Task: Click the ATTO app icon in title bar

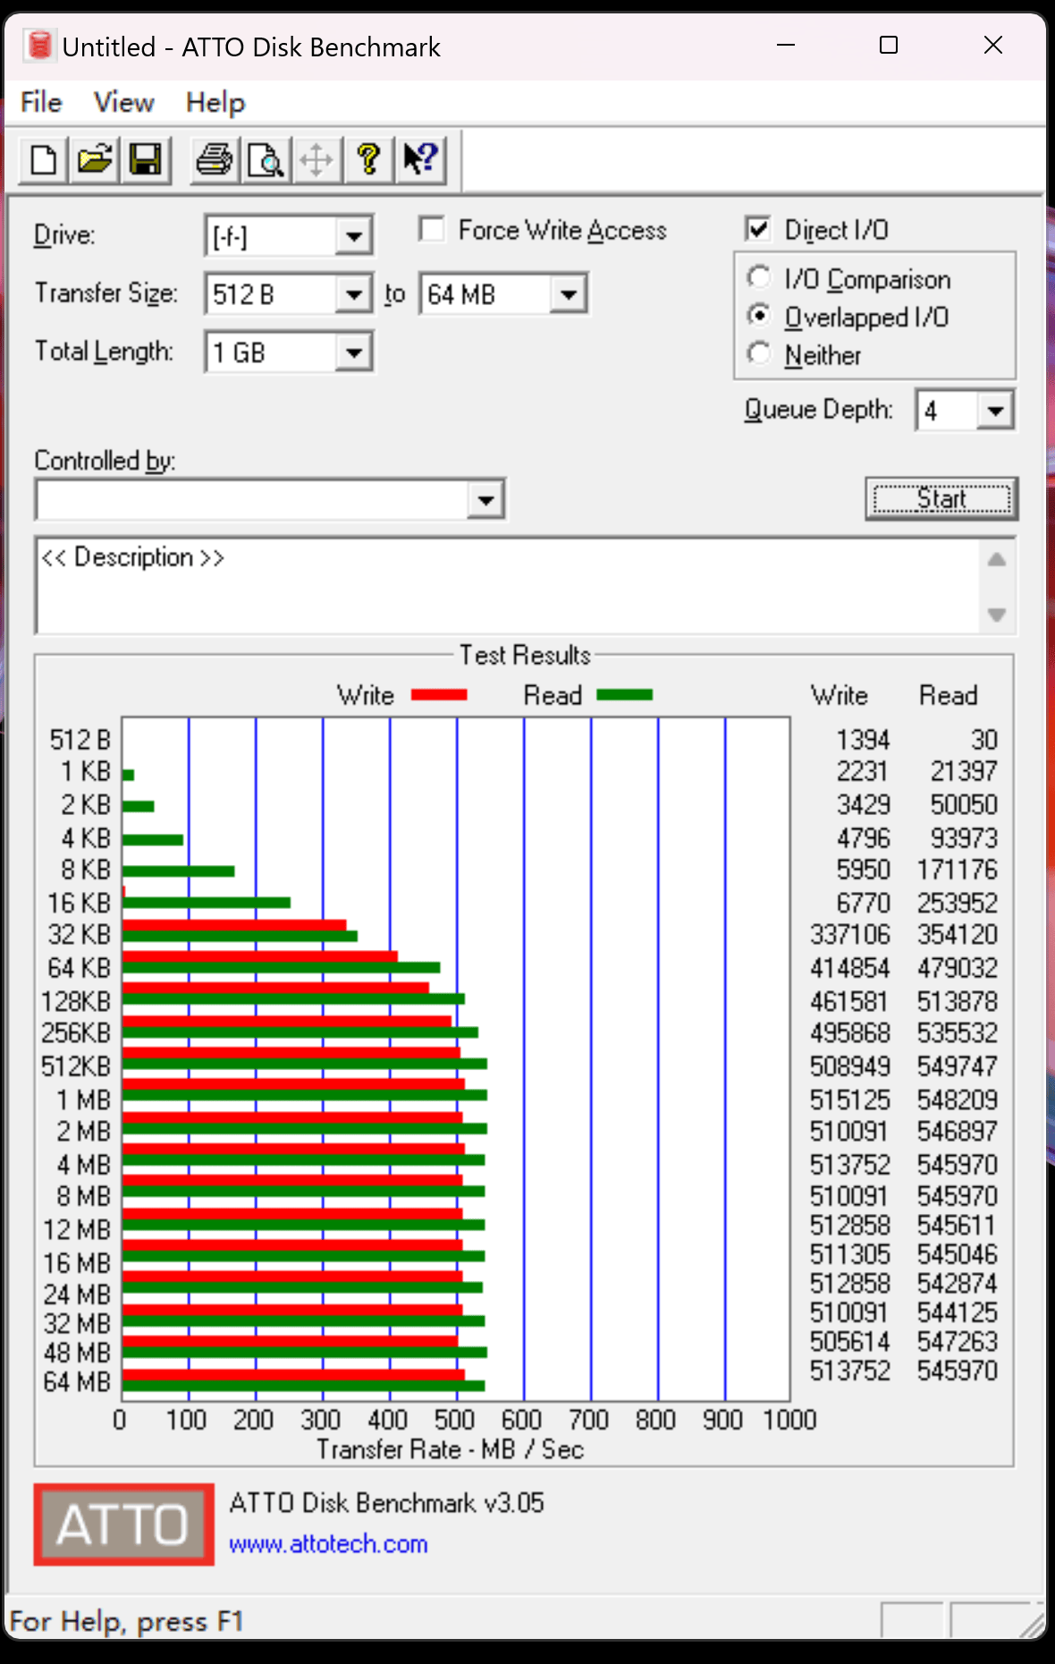Action: click(39, 46)
